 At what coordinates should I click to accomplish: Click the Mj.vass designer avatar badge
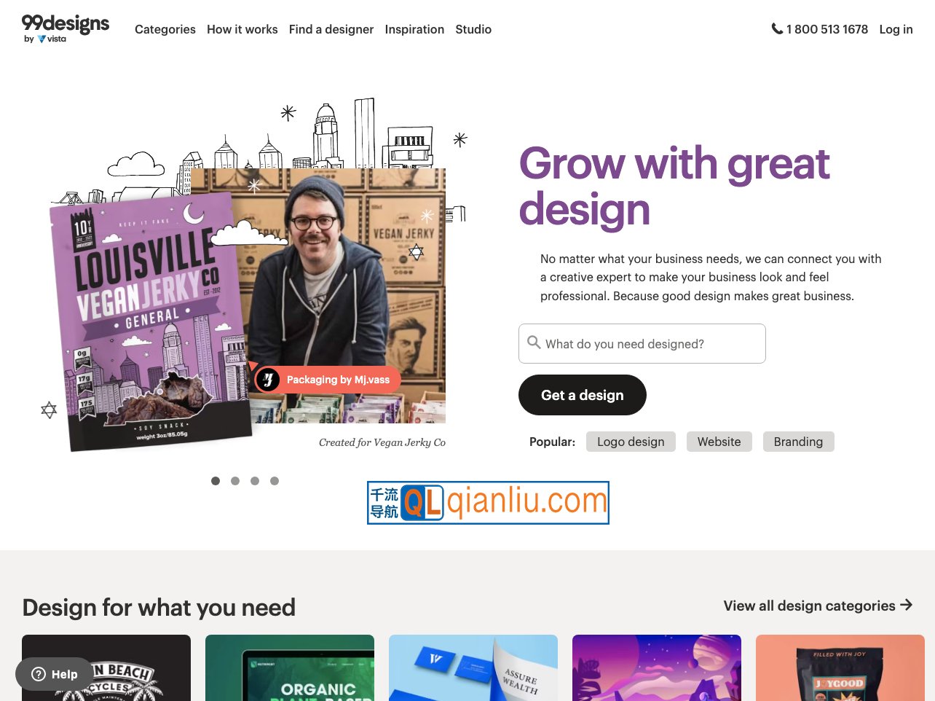pos(268,380)
